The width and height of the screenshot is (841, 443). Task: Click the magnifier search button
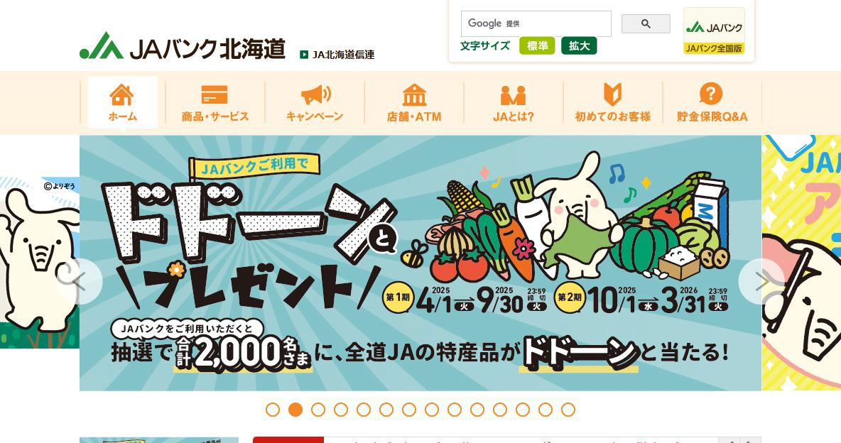646,23
